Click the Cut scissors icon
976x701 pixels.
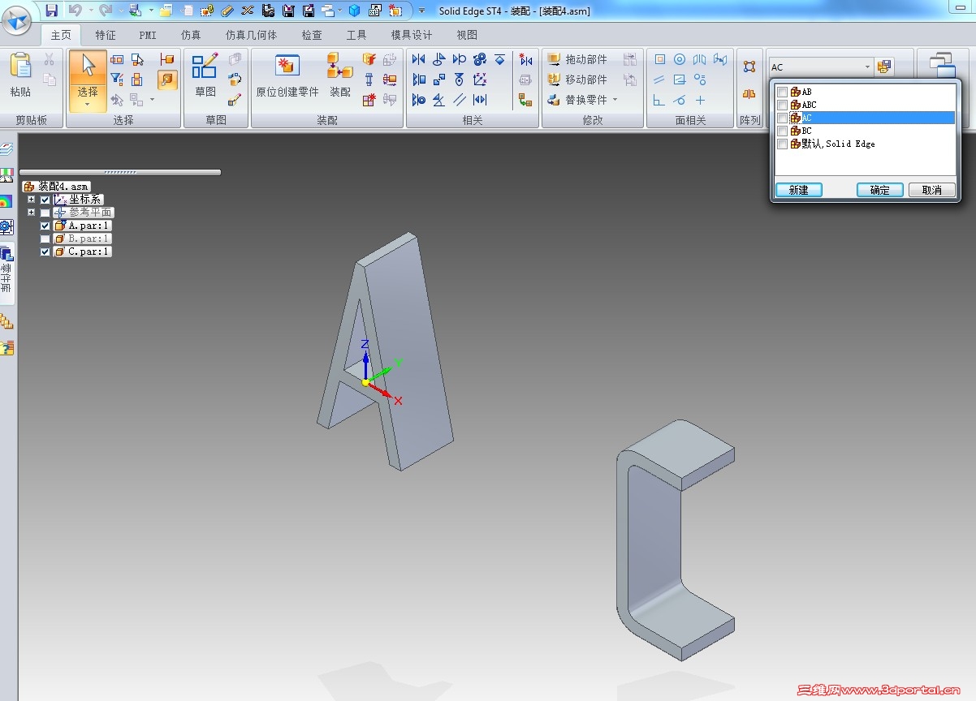click(49, 59)
